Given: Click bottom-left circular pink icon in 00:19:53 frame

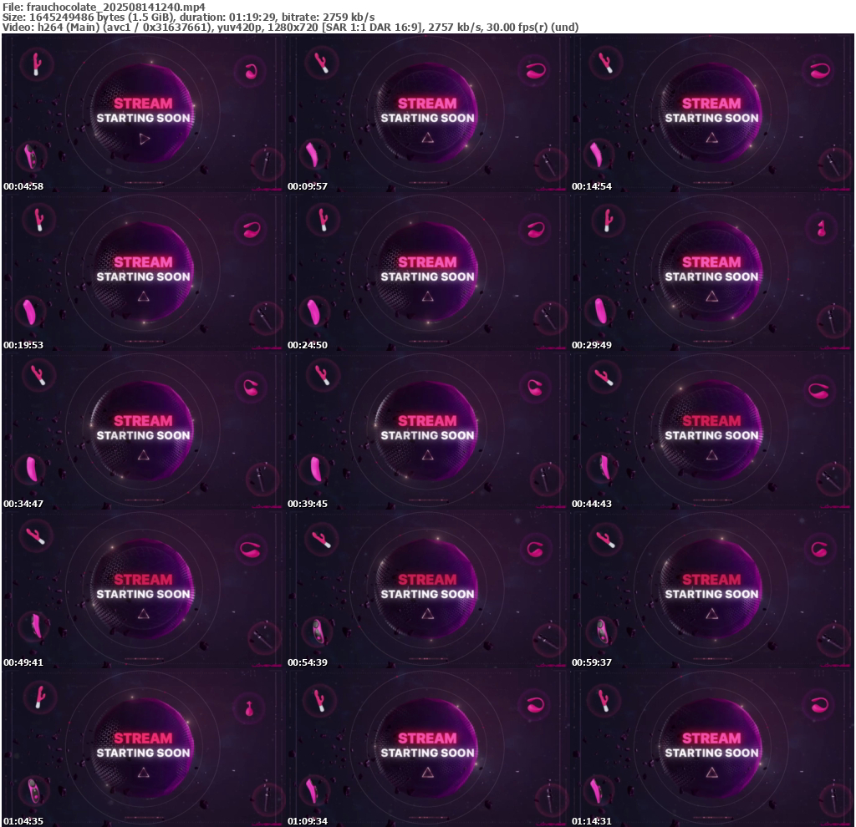Looking at the screenshot, I should (x=32, y=312).
